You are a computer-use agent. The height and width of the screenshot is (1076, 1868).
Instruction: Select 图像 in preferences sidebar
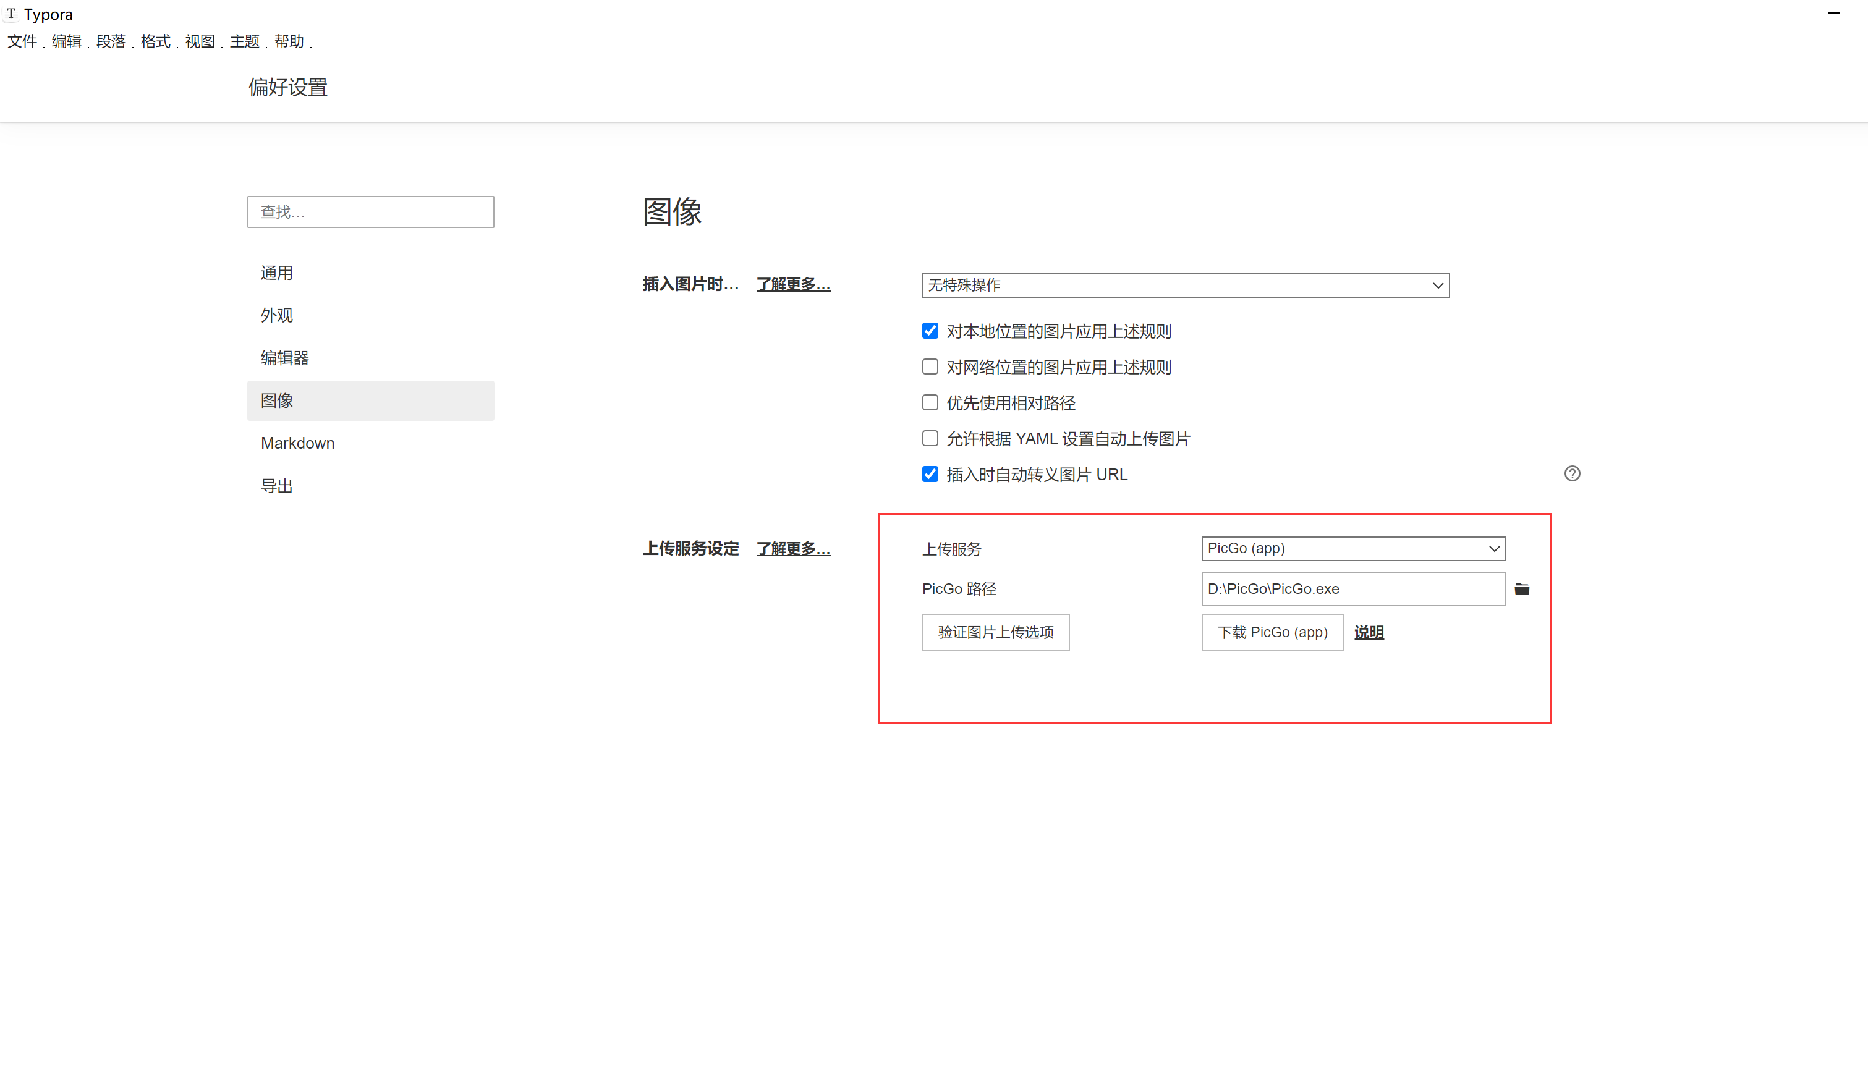(370, 400)
